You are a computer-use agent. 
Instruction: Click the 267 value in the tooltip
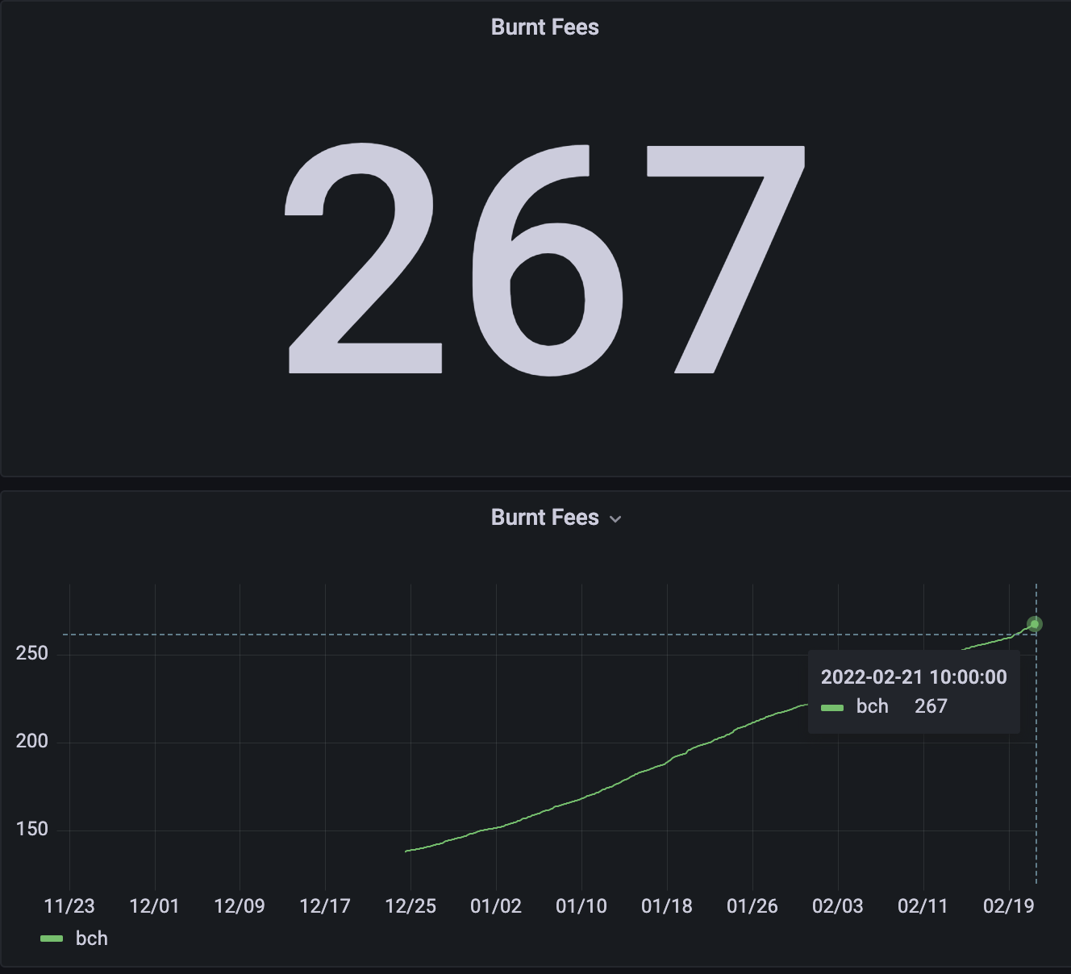[x=931, y=707]
